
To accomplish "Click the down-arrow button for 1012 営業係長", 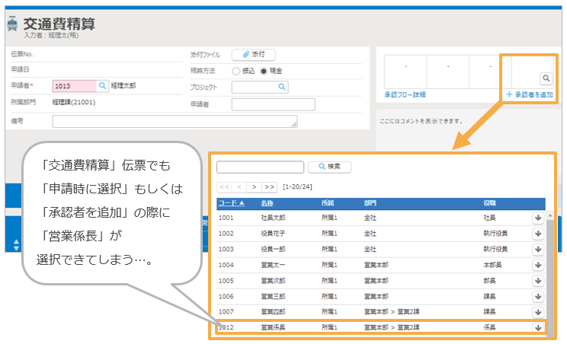I will click(537, 327).
